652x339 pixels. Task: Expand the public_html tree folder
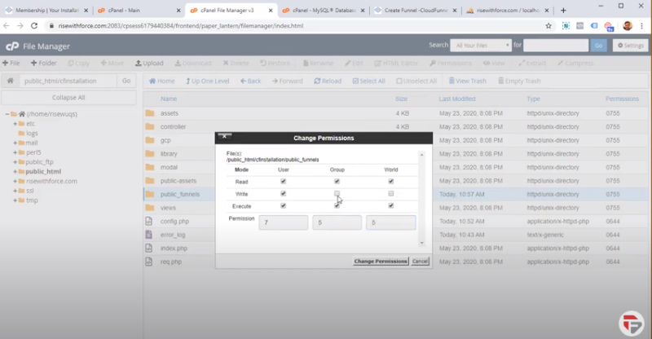pos(15,172)
